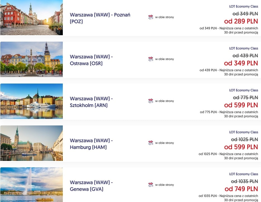Click the od 289 PLN price
Screen dimensions: 261x202
(x=241, y=21)
